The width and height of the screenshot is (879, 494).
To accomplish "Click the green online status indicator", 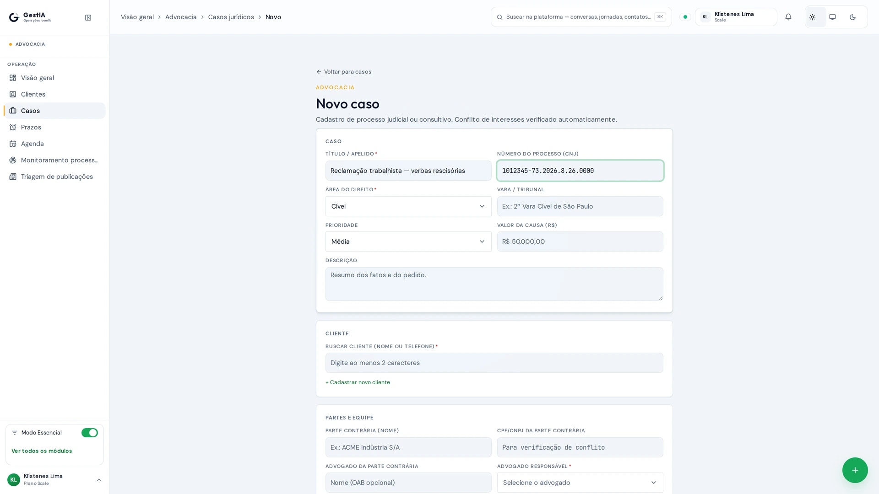I will [685, 17].
